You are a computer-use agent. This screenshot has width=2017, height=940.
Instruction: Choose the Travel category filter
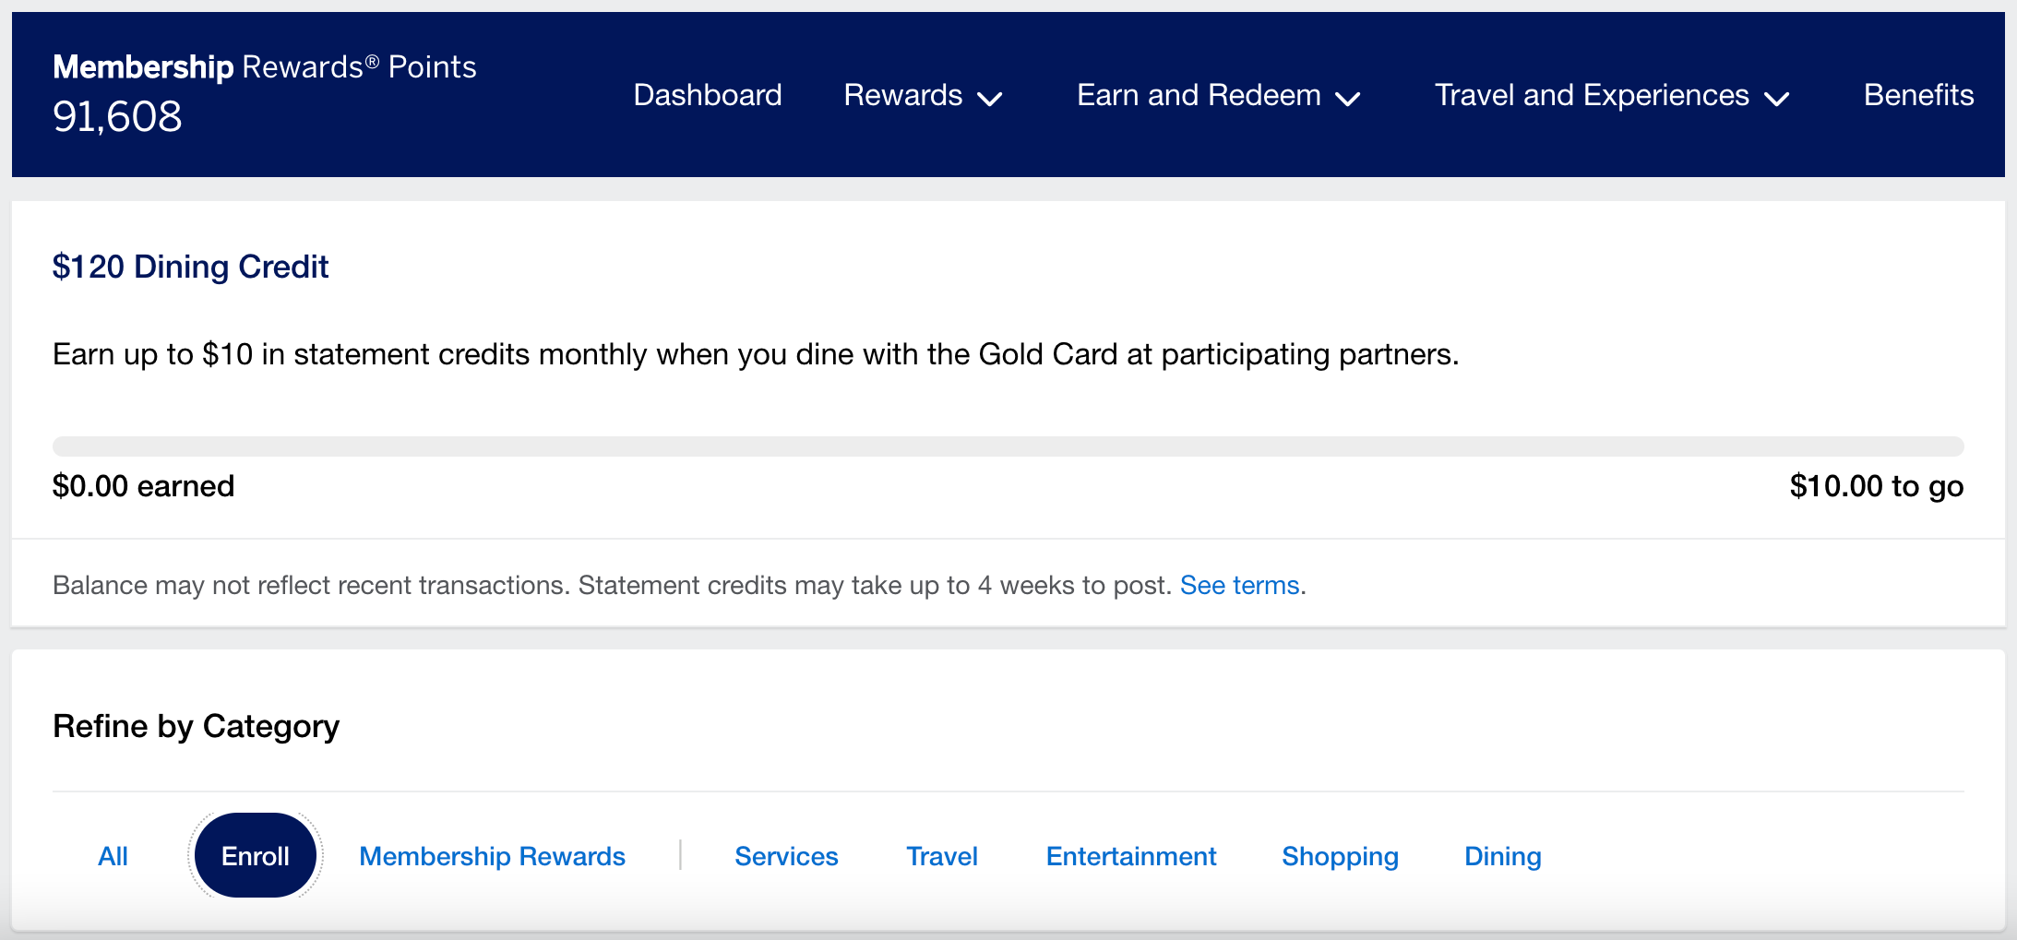point(941,856)
